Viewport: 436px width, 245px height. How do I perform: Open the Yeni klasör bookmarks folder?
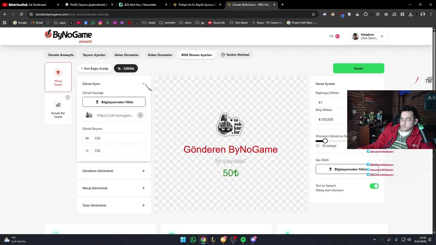coord(239,23)
